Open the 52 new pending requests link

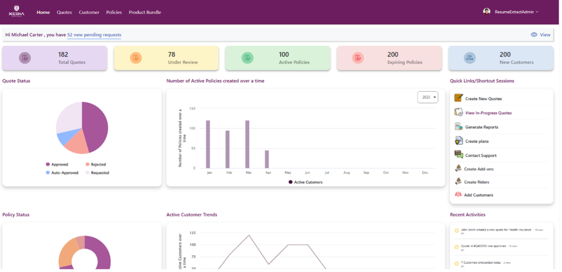(x=94, y=35)
